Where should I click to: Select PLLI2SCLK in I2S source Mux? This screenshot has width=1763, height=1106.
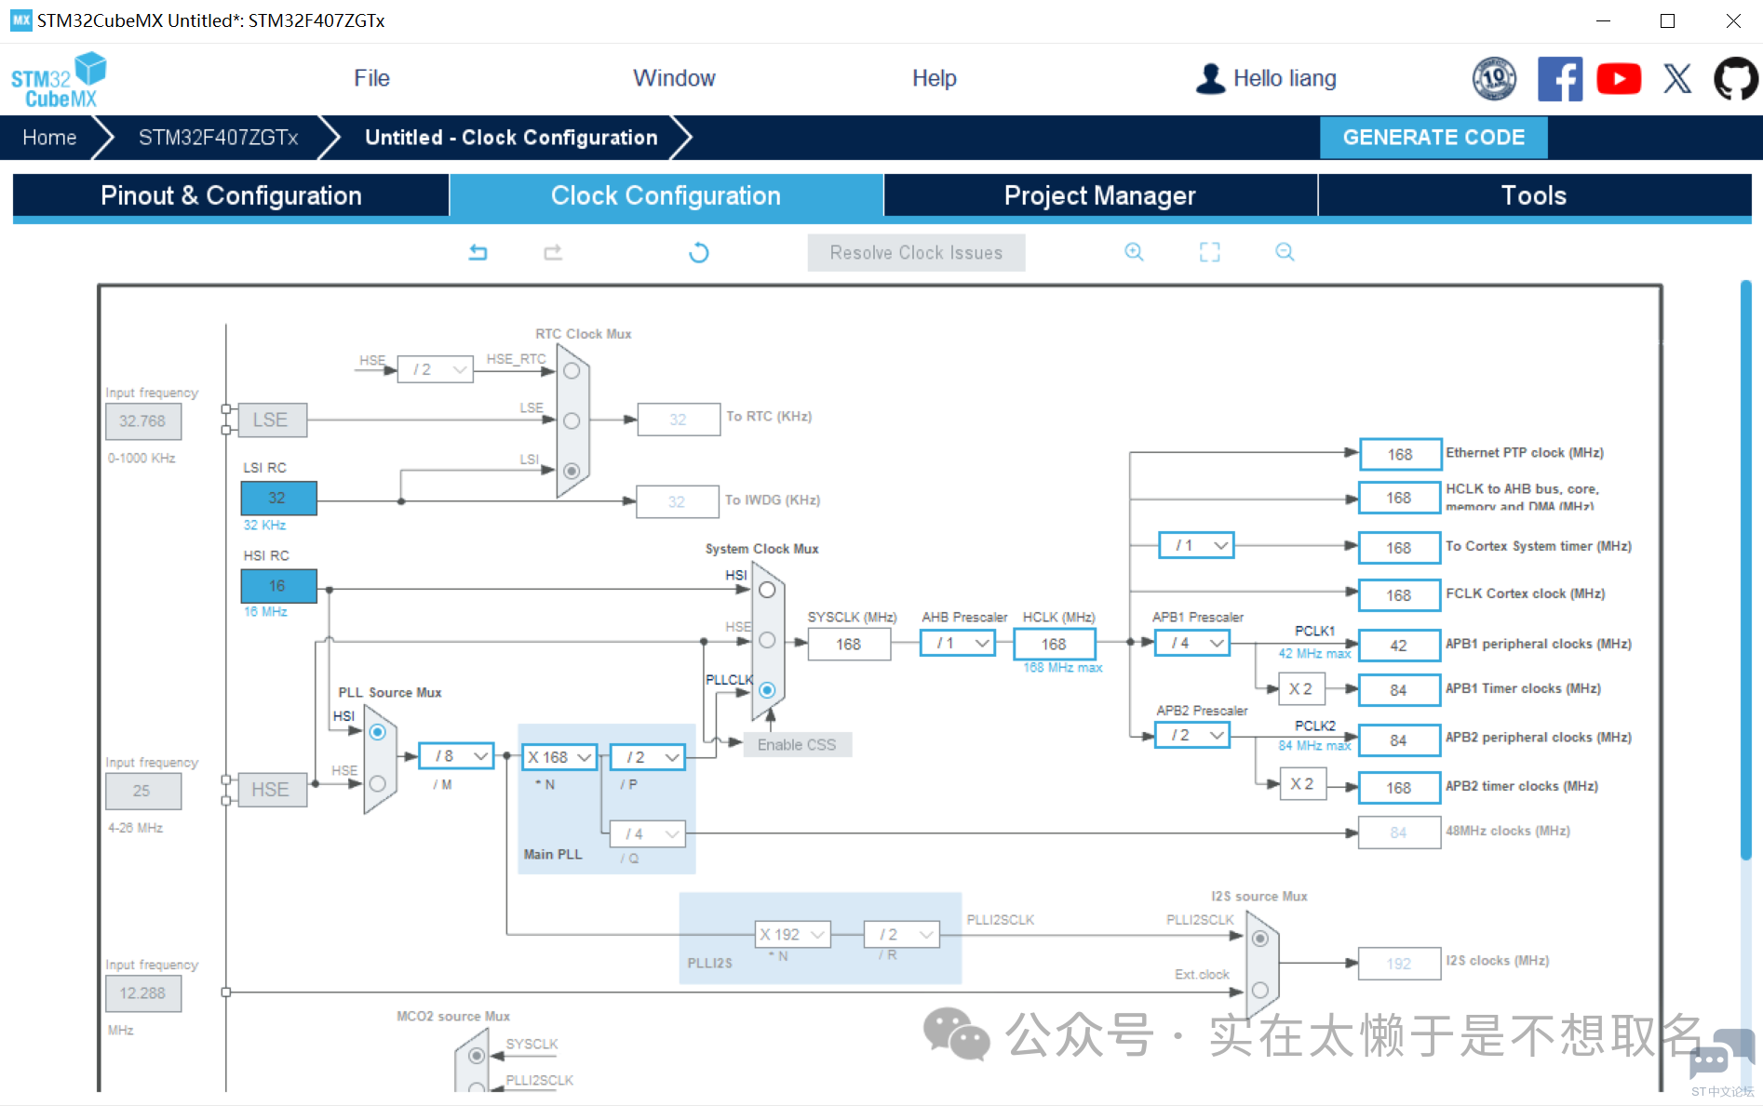click(1259, 939)
